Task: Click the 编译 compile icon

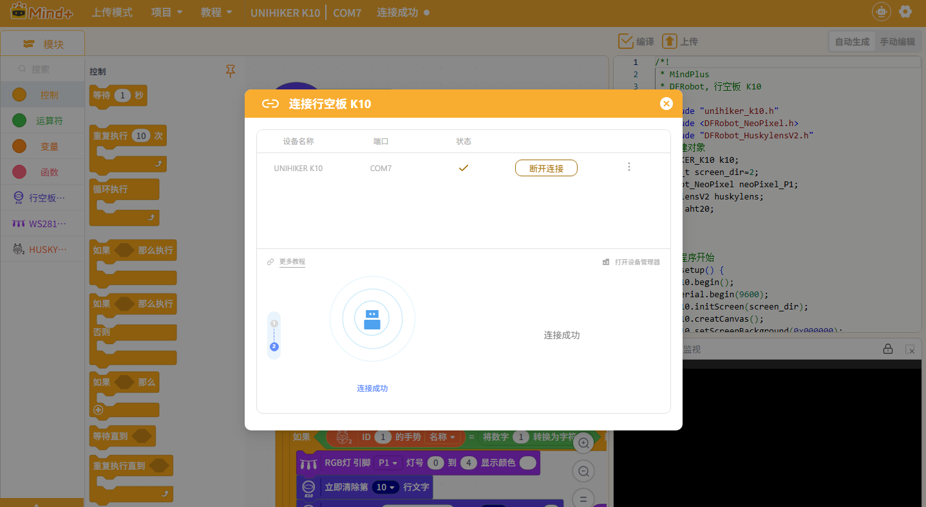Action: (x=625, y=41)
